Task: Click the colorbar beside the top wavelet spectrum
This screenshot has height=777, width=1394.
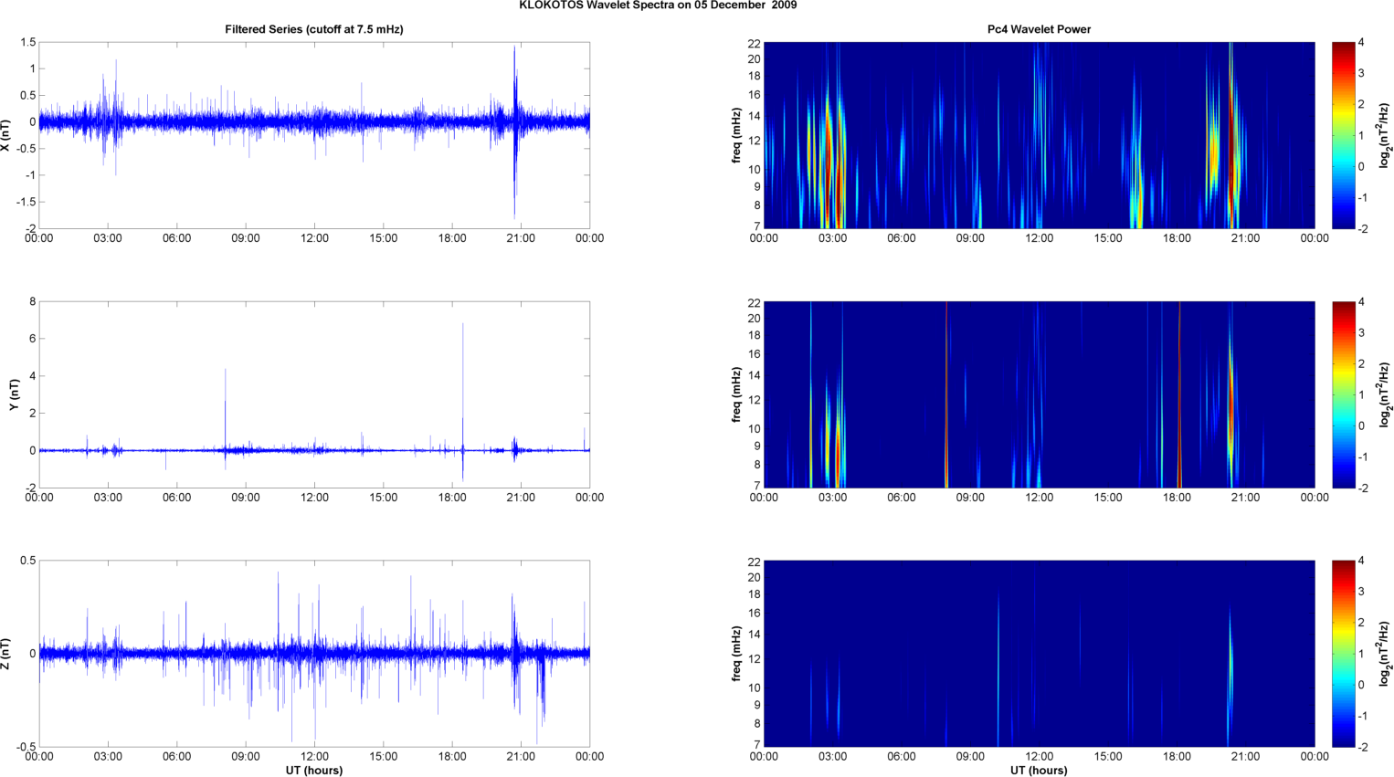Action: click(1343, 135)
